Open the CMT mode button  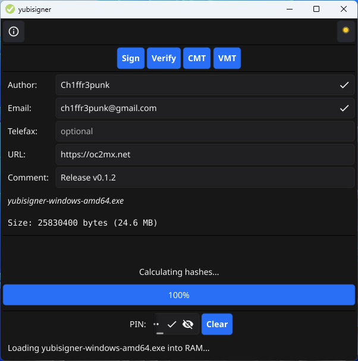point(197,58)
